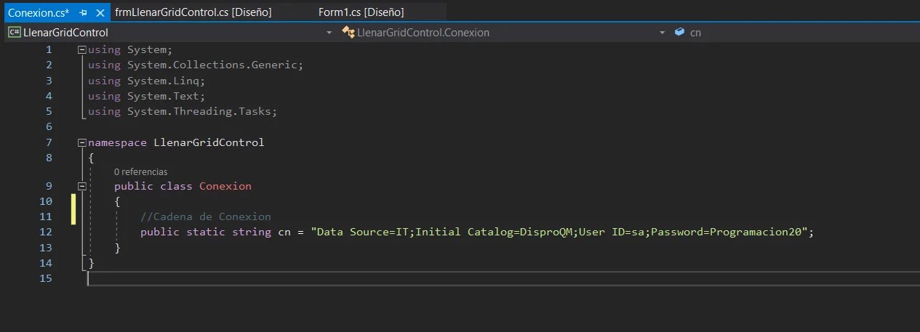Click 'using System.Collections.Generic;' line
The height and width of the screenshot is (332, 920).
click(x=195, y=65)
